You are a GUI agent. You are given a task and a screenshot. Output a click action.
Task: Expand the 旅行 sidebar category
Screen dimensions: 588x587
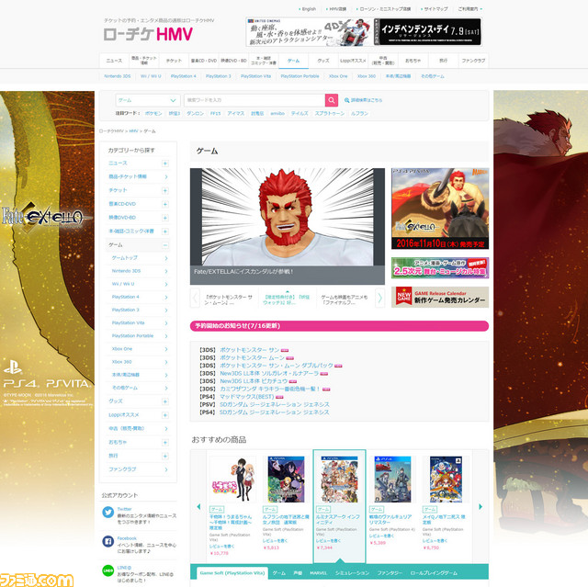[x=165, y=456]
